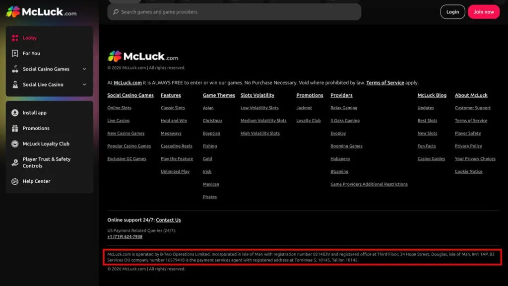The height and width of the screenshot is (286, 508).
Task: Open the Cascading Reels link
Action: 177,146
